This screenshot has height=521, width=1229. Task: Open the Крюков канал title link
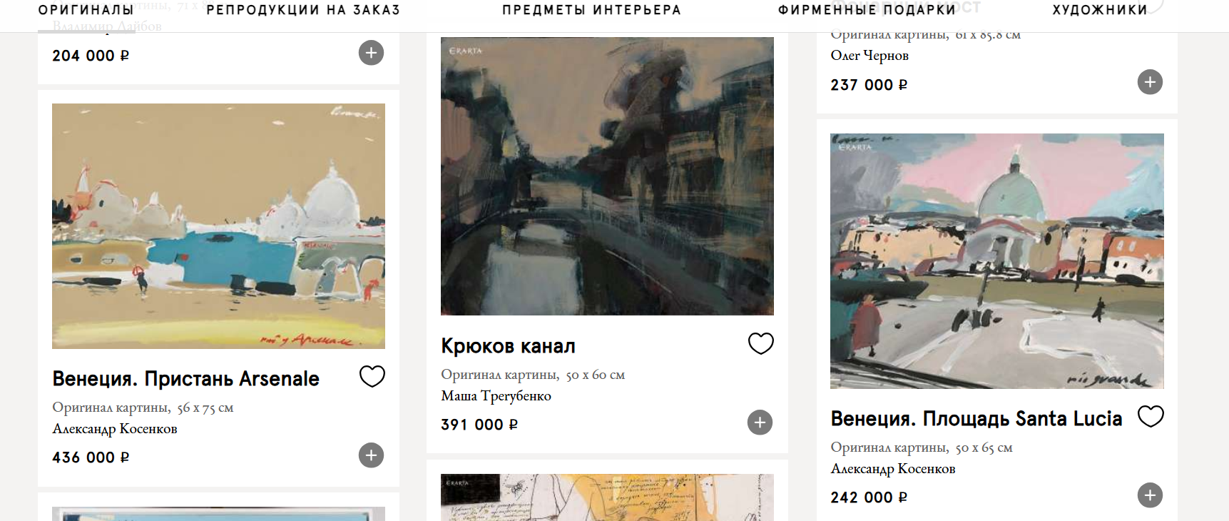coord(508,346)
